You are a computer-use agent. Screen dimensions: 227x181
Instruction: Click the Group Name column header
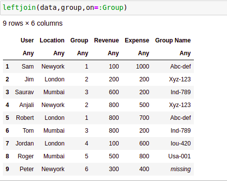tap(173, 40)
